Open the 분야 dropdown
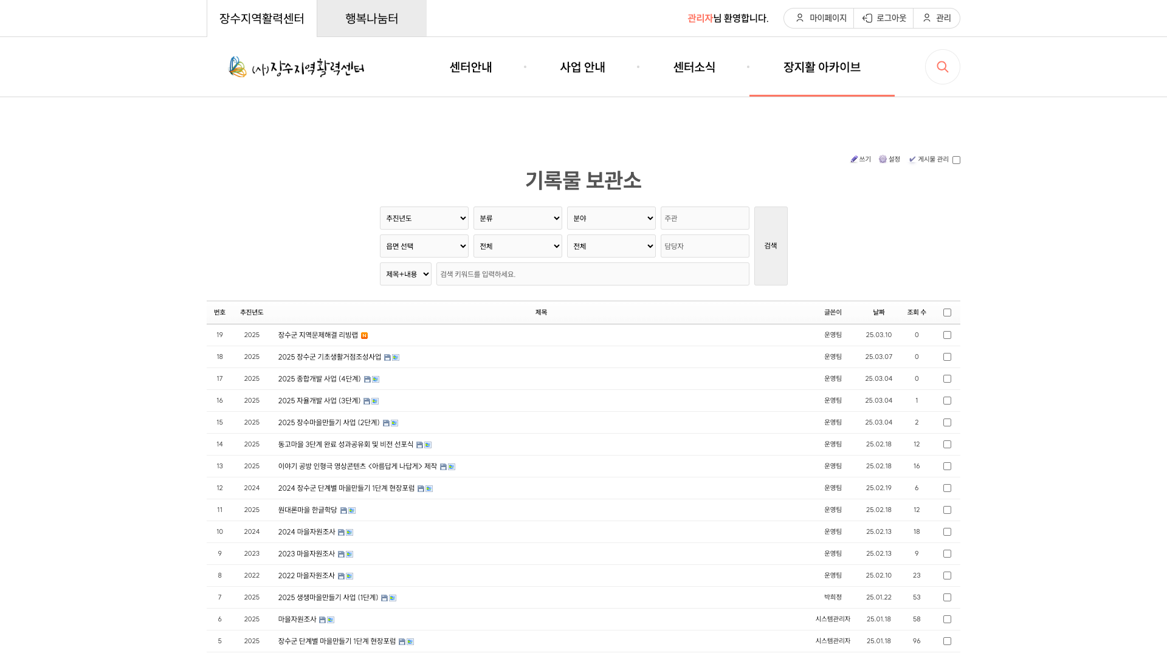Screen dimensions: 1167x656 tap(611, 218)
